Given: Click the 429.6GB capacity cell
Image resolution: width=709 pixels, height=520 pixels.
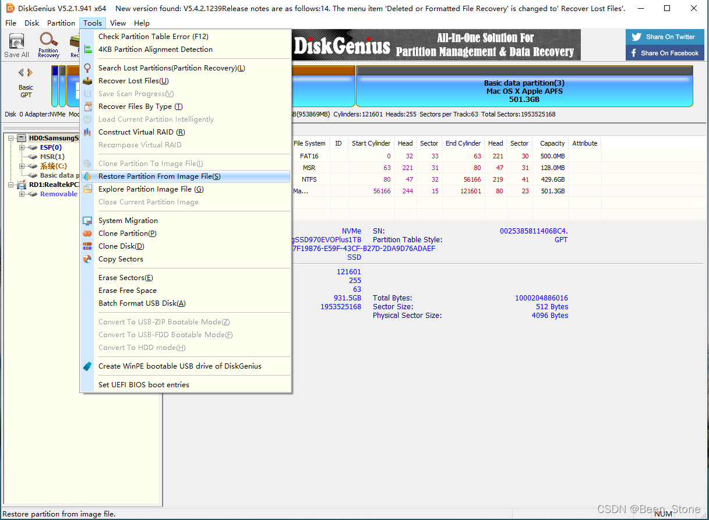Looking at the screenshot, I should tap(552, 179).
